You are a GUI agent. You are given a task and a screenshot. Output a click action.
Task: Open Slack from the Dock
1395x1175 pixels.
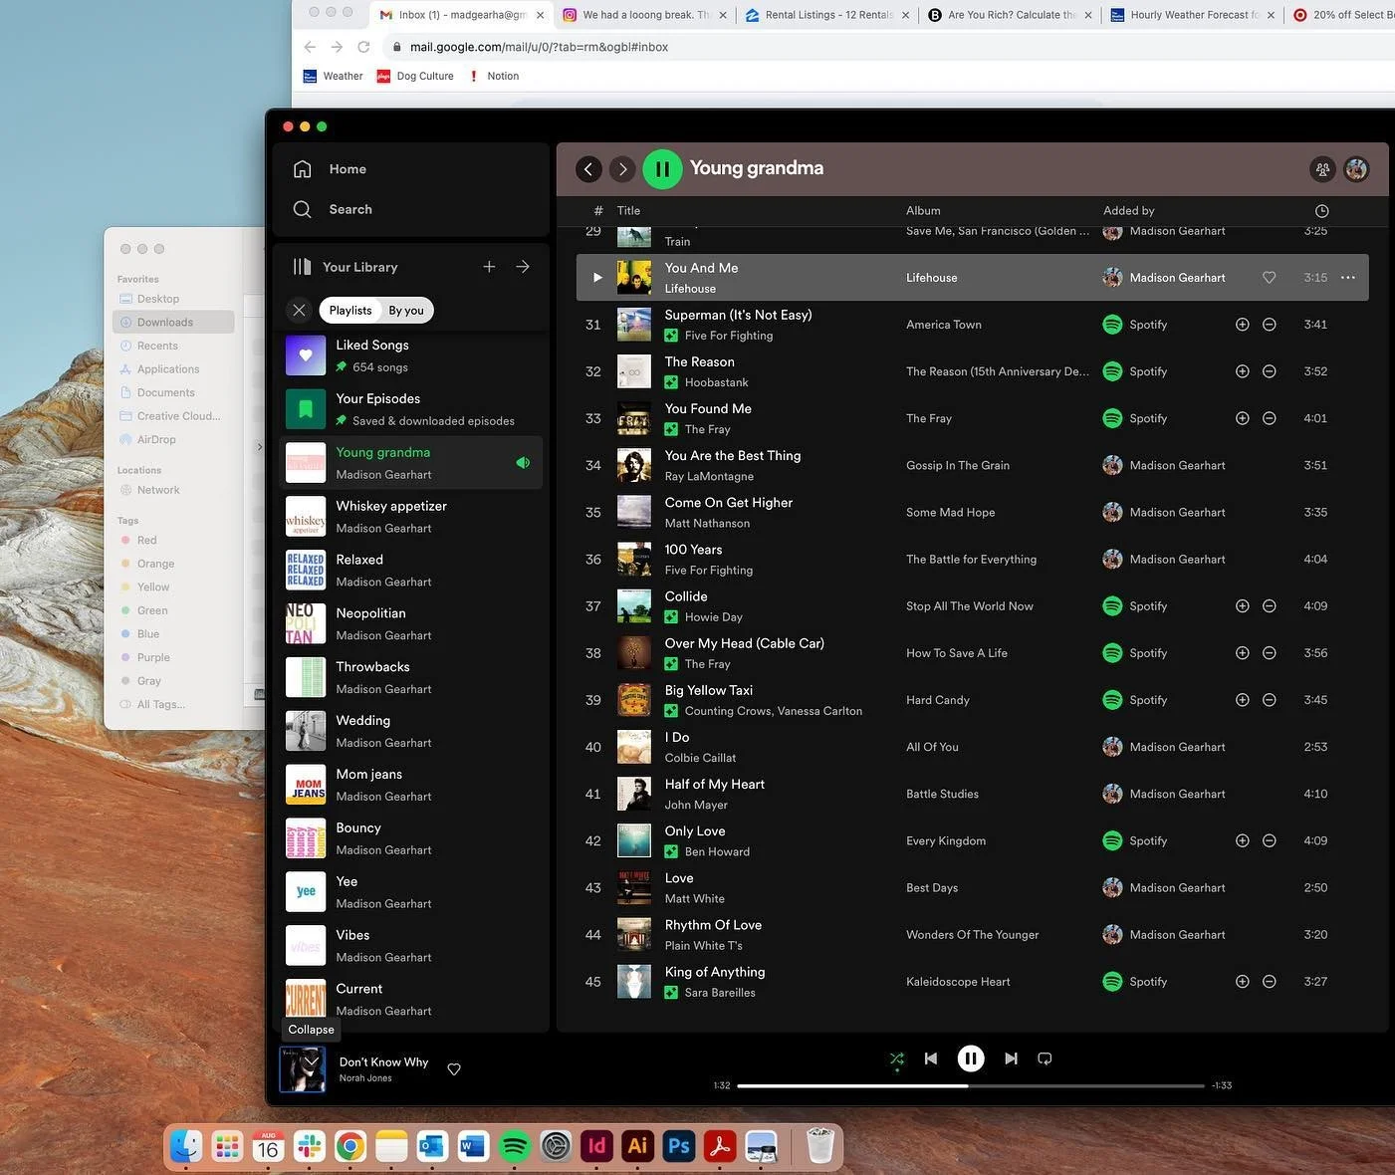tap(309, 1146)
